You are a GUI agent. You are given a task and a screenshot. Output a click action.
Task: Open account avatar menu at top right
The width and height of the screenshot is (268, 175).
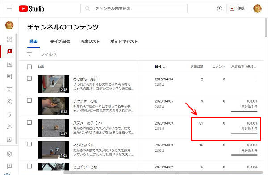pyautogui.click(x=257, y=8)
